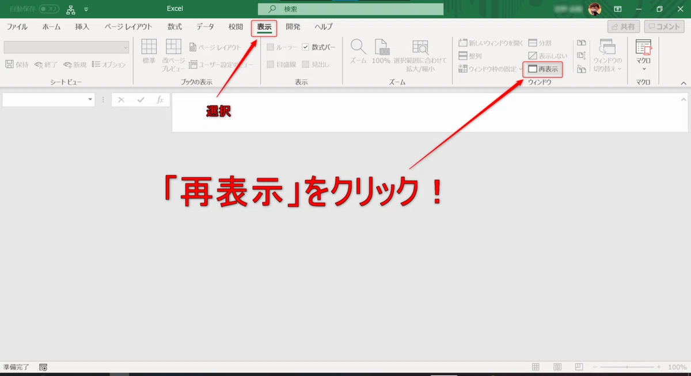Open the 表示 (View) ribbon tab
Image resolution: width=691 pixels, height=376 pixels.
(x=264, y=27)
